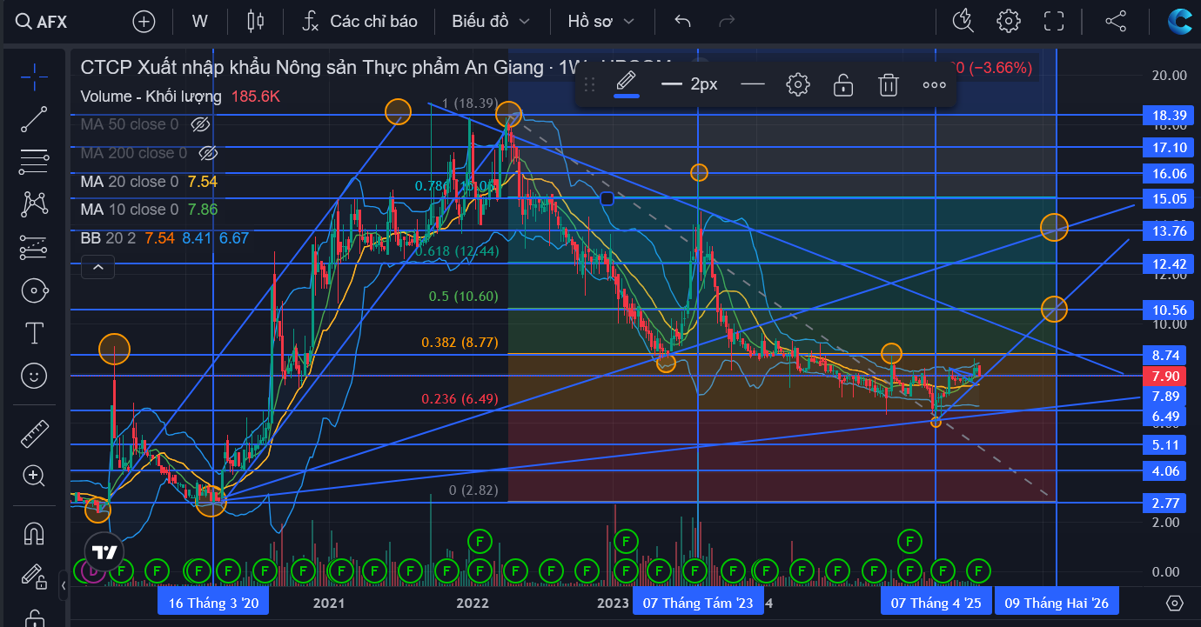The height and width of the screenshot is (627, 1201).
Task: Select the ruler measure tool
Action: click(34, 432)
